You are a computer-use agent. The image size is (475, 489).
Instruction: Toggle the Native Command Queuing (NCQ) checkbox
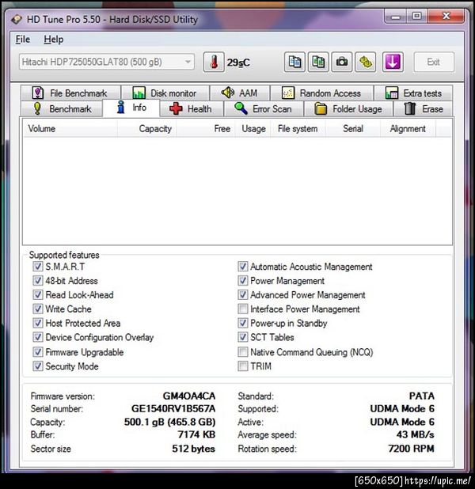pos(243,352)
